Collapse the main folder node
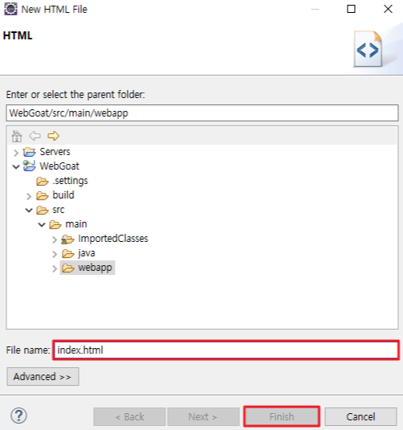Viewport: 403px width, 430px height. [42, 225]
